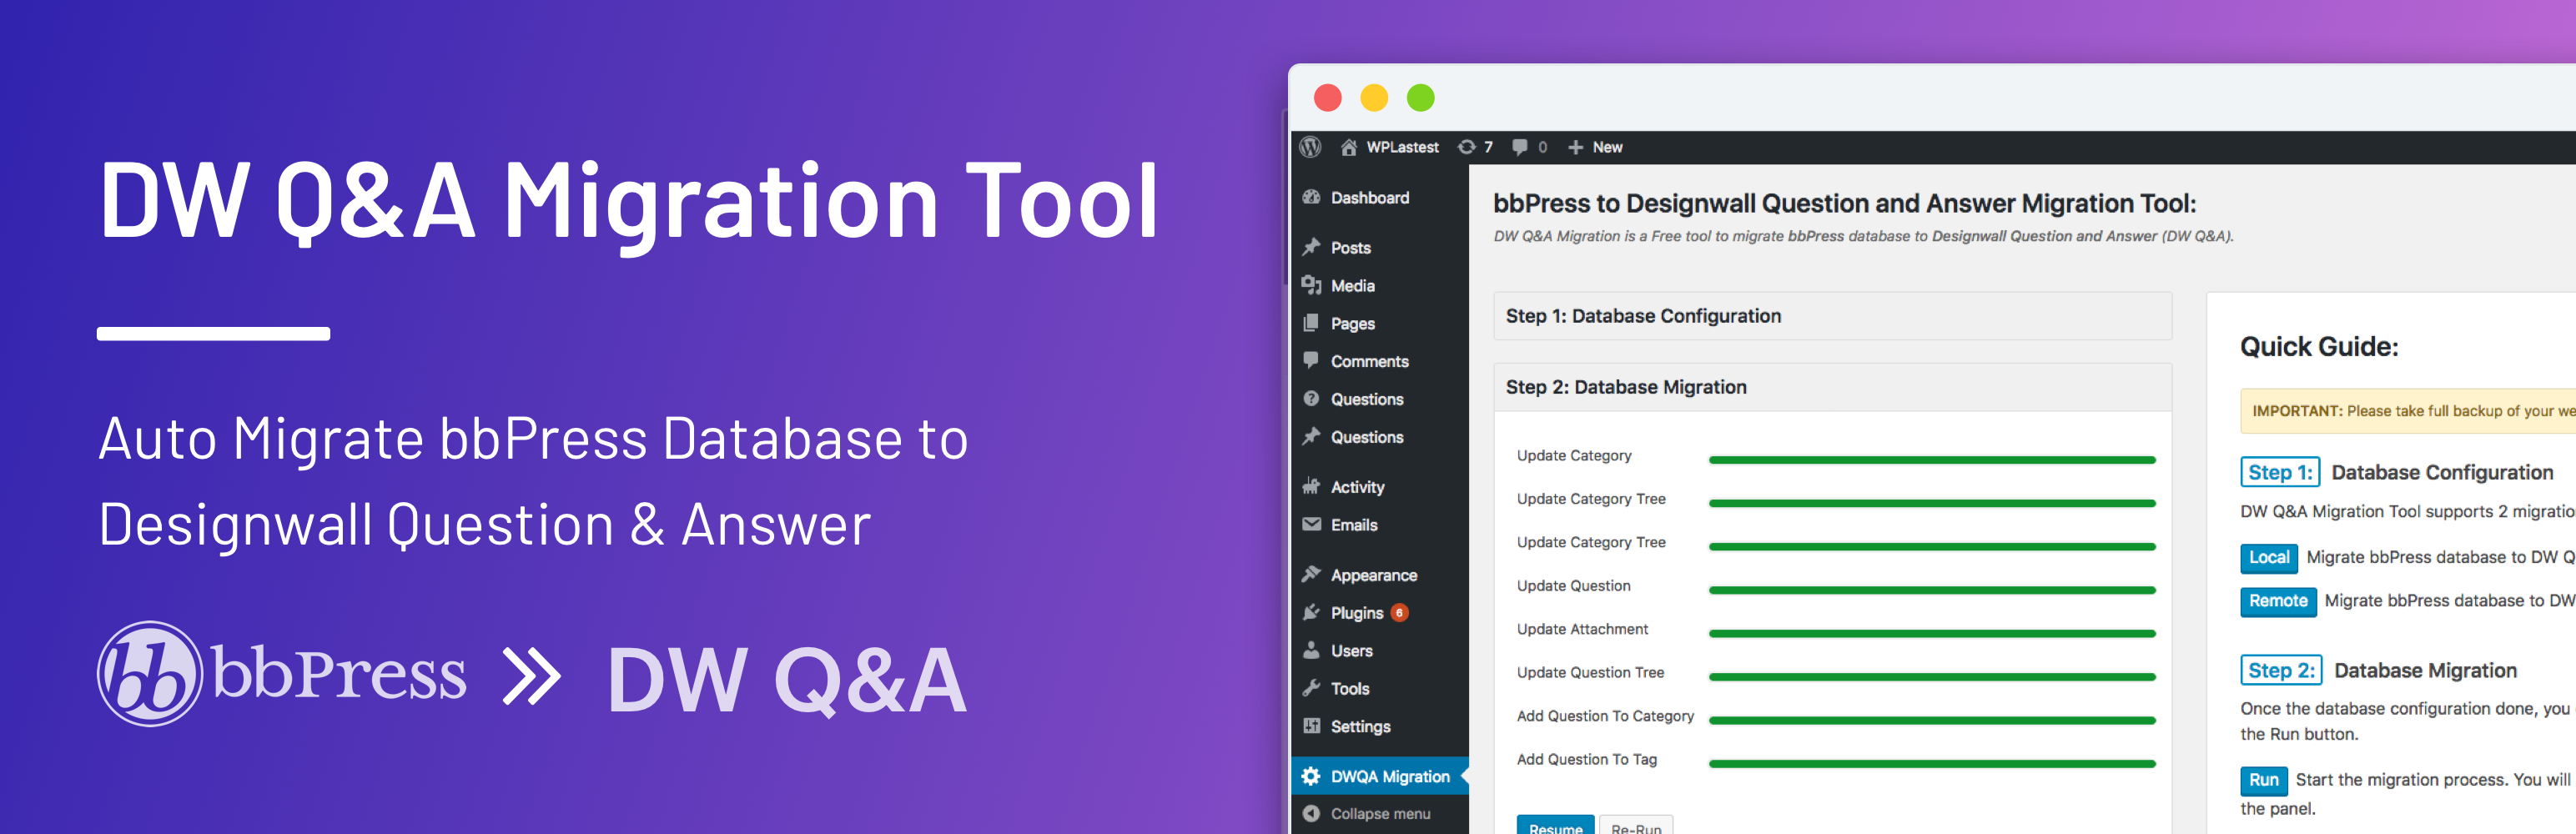This screenshot has width=2576, height=834.
Task: Click the Update Category progress bar
Action: point(1932,460)
